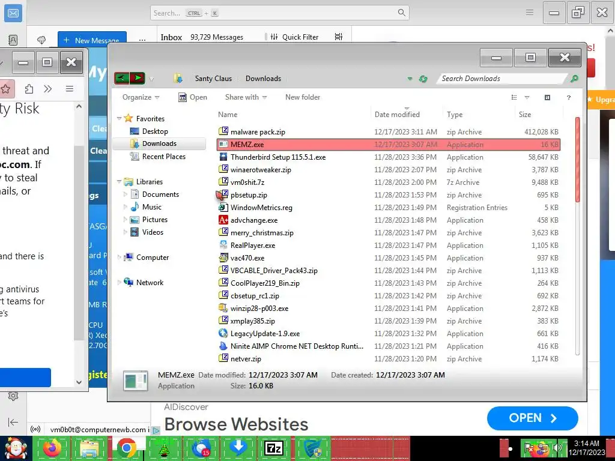The height and width of the screenshot is (461, 615).
Task: Open extensions puzzle icon in browser window
Action: tap(29, 89)
